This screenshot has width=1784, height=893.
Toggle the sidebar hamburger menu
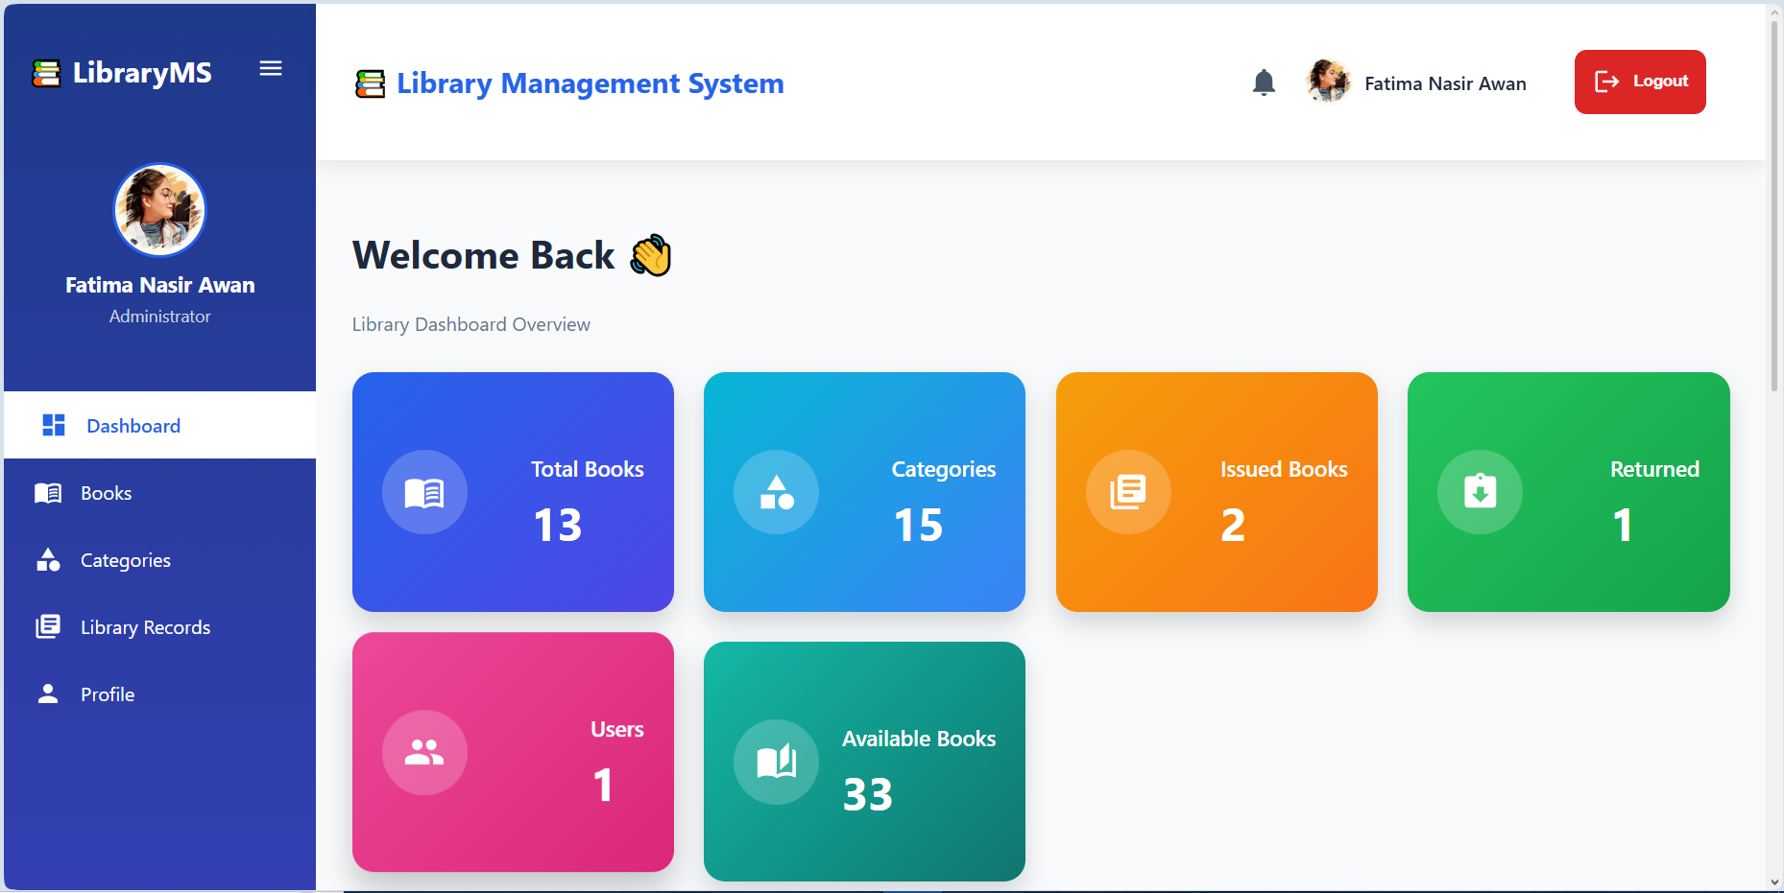coord(271,68)
